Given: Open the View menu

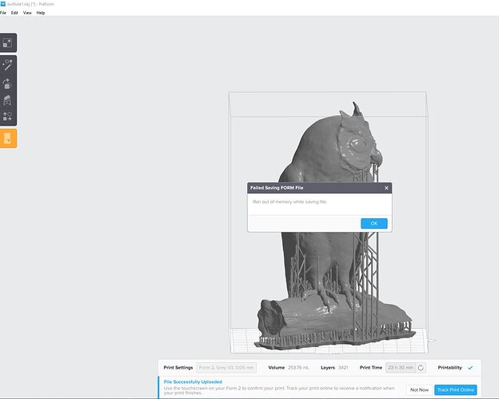Looking at the screenshot, I should point(27,13).
